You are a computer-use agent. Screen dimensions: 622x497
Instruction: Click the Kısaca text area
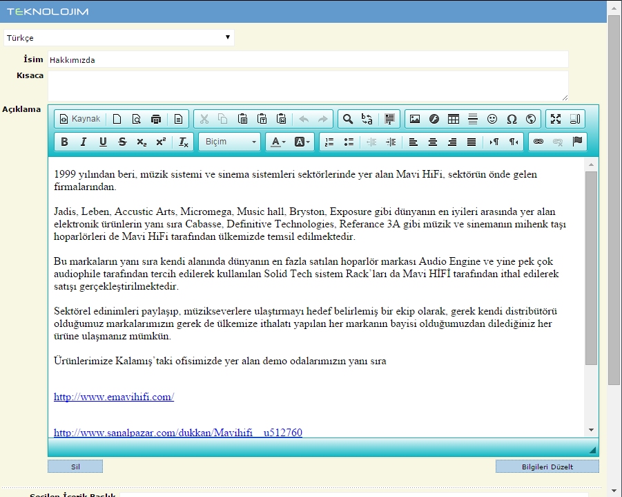click(308, 86)
